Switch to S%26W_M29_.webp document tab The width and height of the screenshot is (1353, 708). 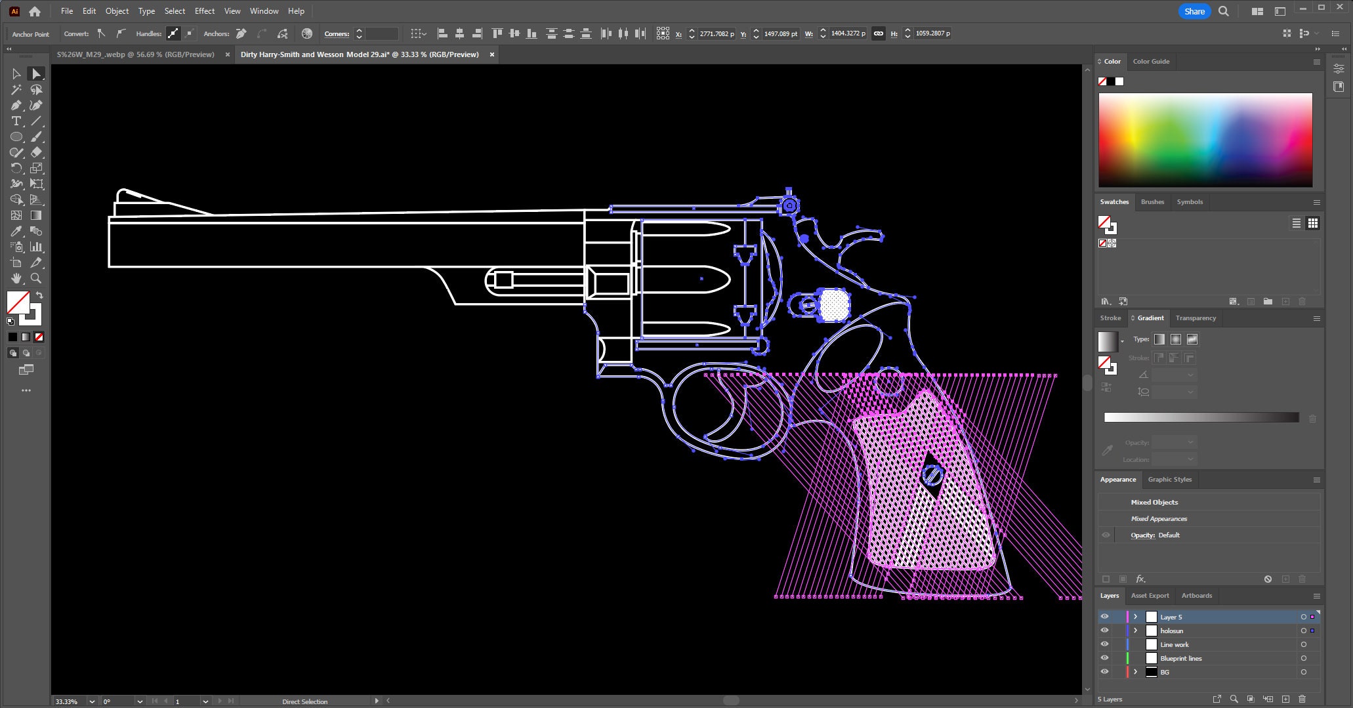(136, 54)
